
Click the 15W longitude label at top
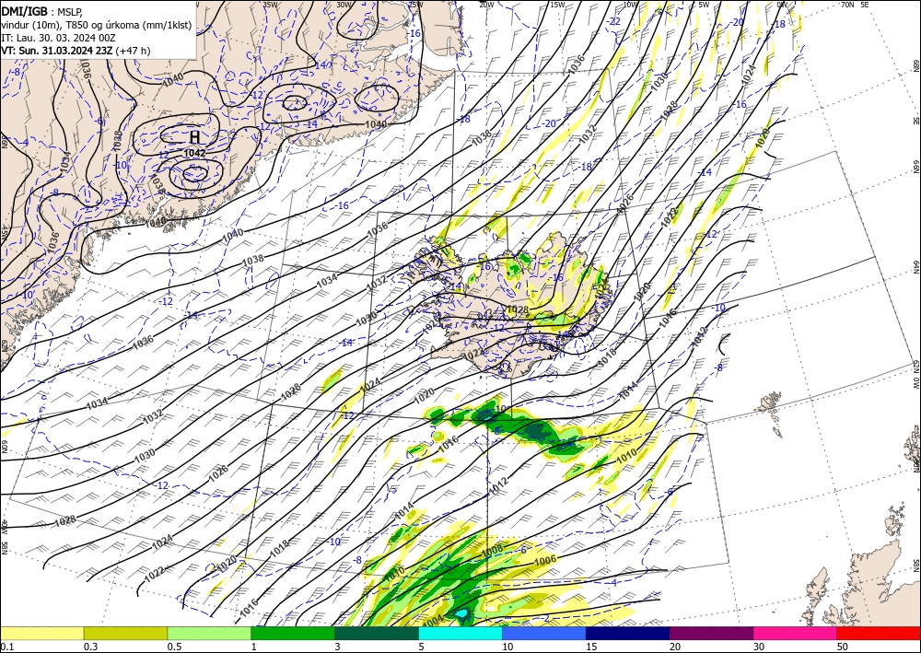(558, 5)
